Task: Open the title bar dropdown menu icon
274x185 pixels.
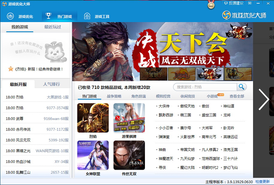Action: point(250,3)
